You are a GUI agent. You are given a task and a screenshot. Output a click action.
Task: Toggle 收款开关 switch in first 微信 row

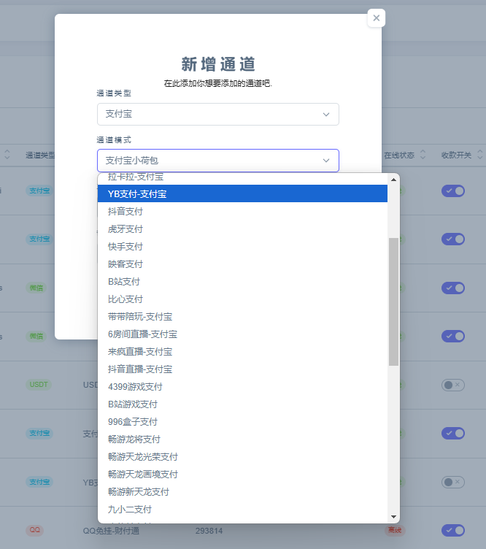click(453, 288)
